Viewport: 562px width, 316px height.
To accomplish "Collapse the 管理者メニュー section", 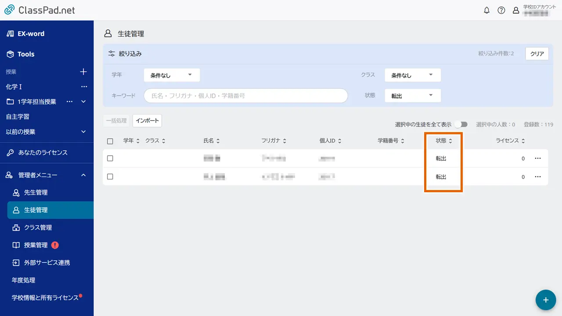I will 83,175.
